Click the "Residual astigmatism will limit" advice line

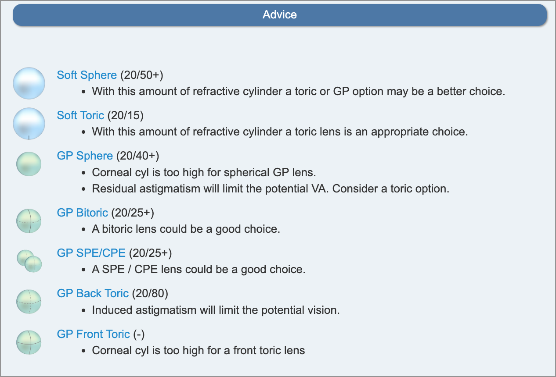point(271,189)
